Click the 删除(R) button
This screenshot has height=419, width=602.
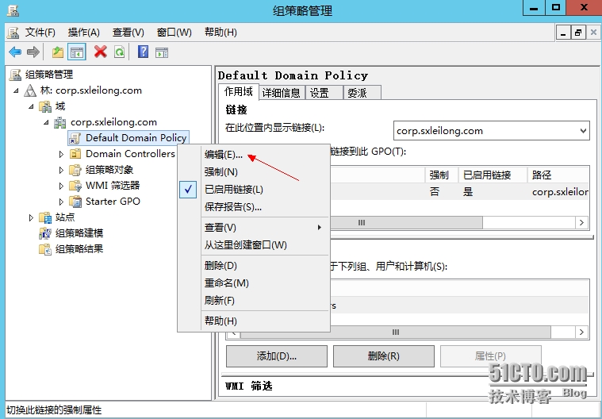(384, 356)
